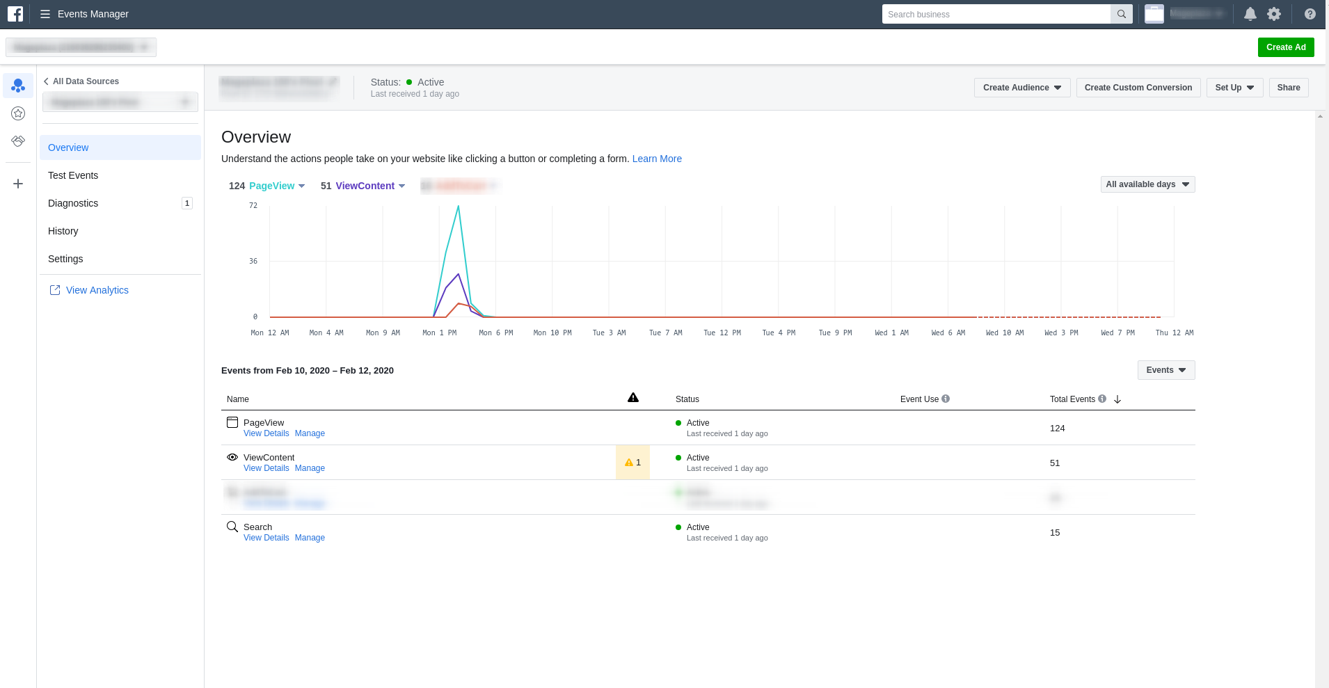Click the Name column header
The height and width of the screenshot is (688, 1329).
tap(238, 399)
